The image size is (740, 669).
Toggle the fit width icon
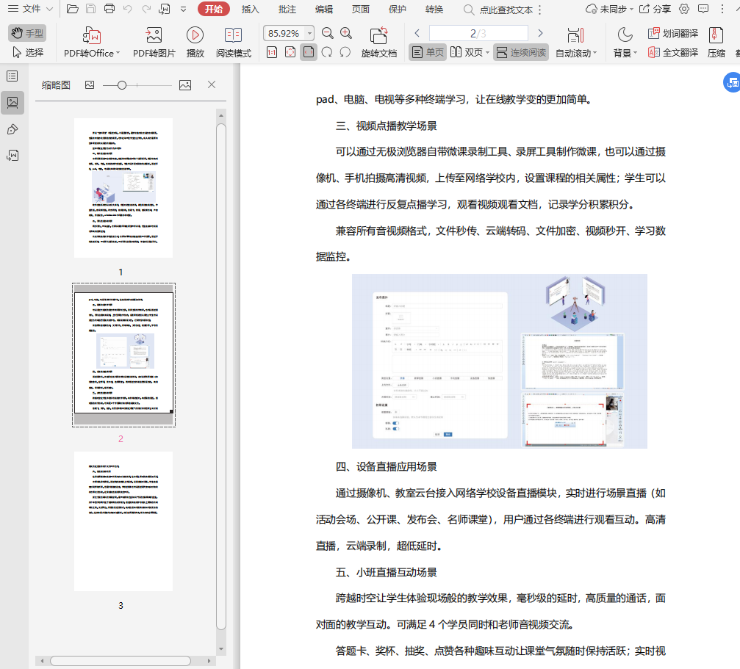pyautogui.click(x=309, y=52)
